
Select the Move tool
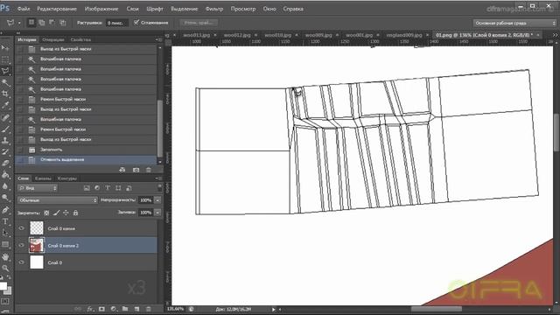click(5, 47)
